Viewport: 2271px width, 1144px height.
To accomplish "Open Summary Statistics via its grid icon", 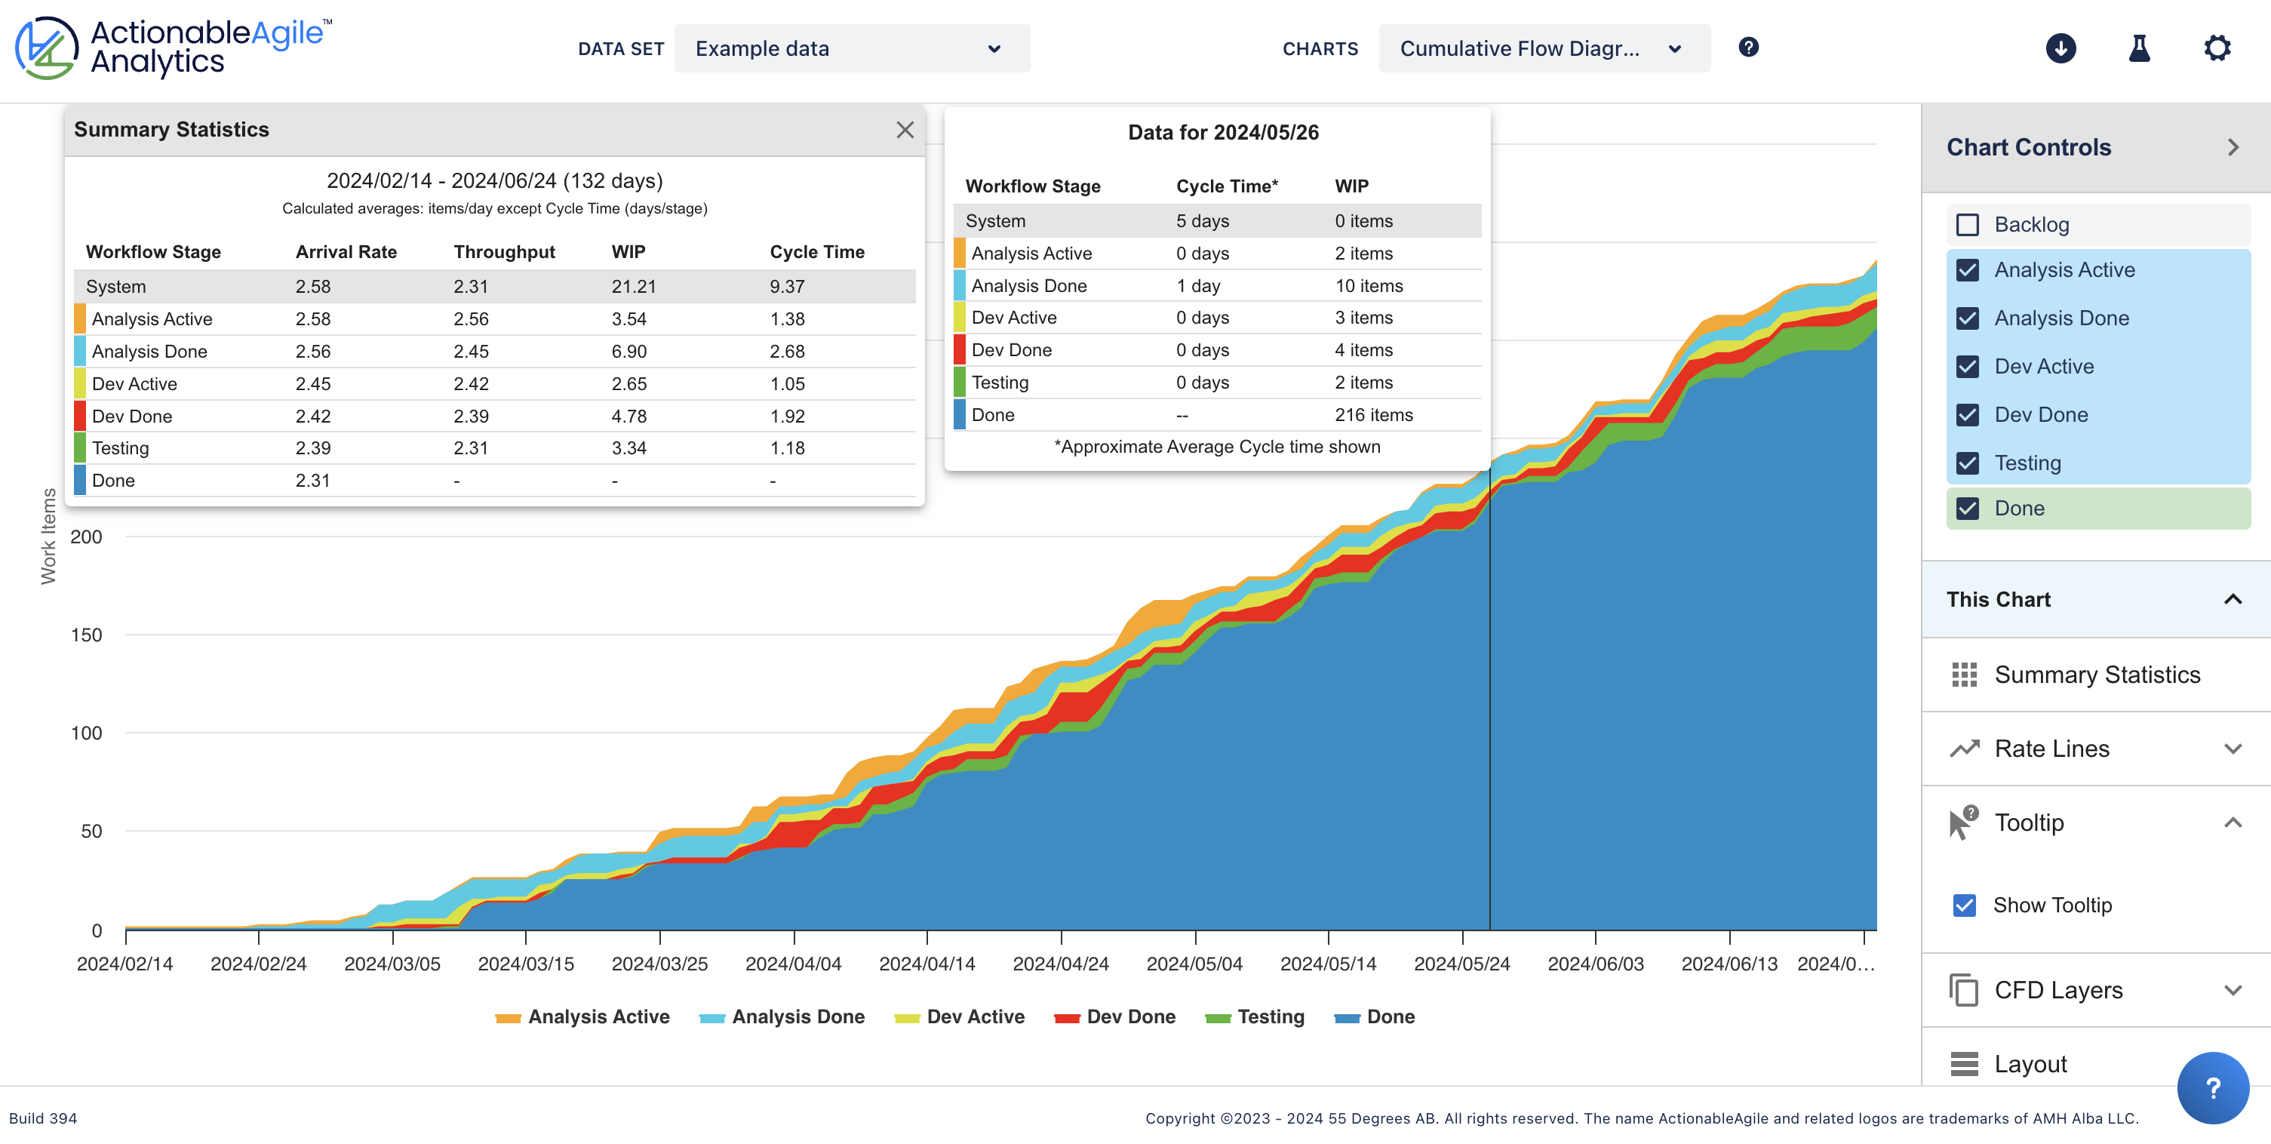I will pyautogui.click(x=1964, y=674).
